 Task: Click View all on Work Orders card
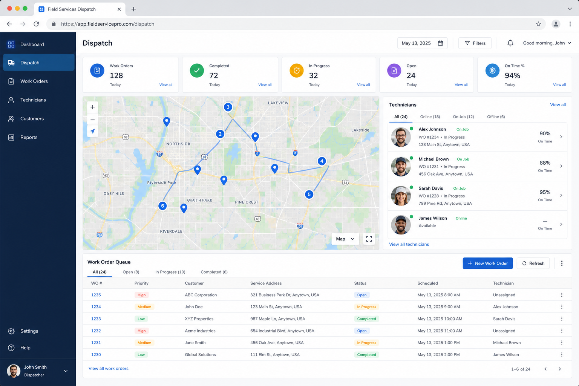[x=166, y=85]
